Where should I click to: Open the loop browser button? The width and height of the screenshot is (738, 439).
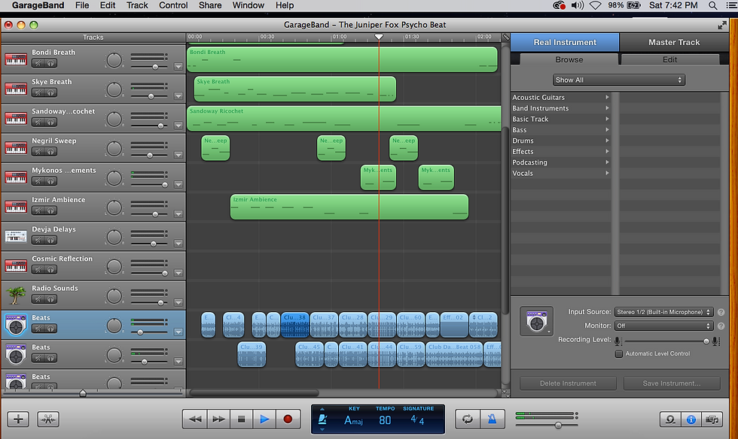click(x=669, y=419)
